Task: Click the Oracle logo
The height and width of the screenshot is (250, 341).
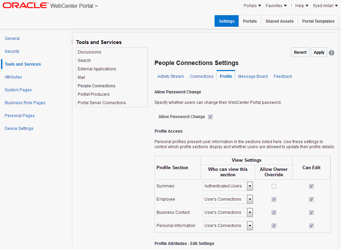Action: pos(26,5)
